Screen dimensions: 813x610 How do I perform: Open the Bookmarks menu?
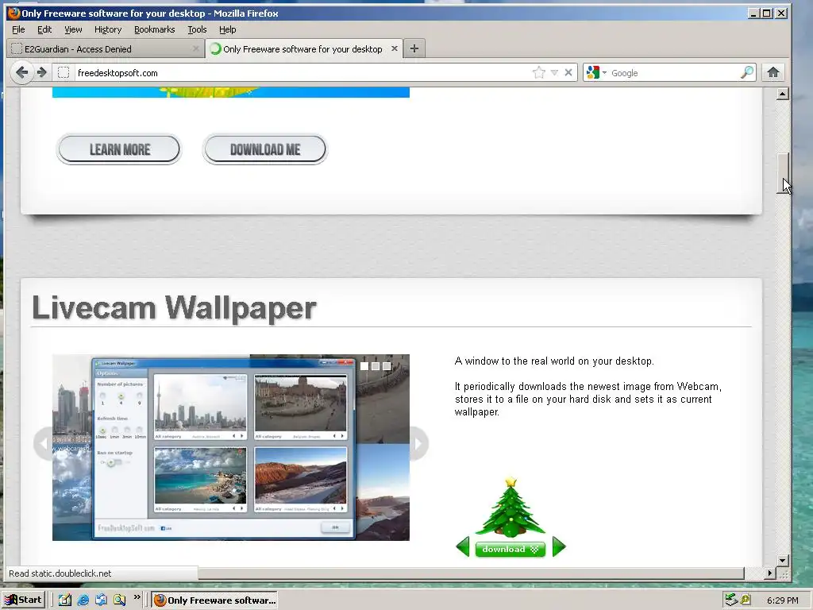(x=155, y=29)
